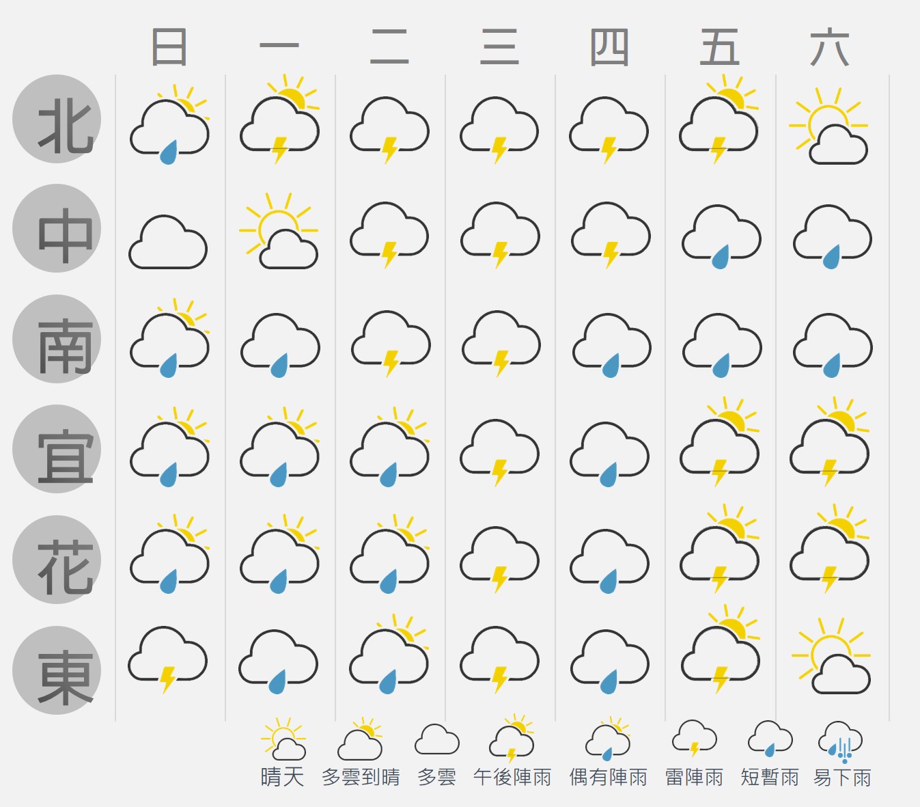This screenshot has width=920, height=807.
Task: Click 宜 row's 二 column sun-cloud-raindrop icon
Action: tap(389, 447)
